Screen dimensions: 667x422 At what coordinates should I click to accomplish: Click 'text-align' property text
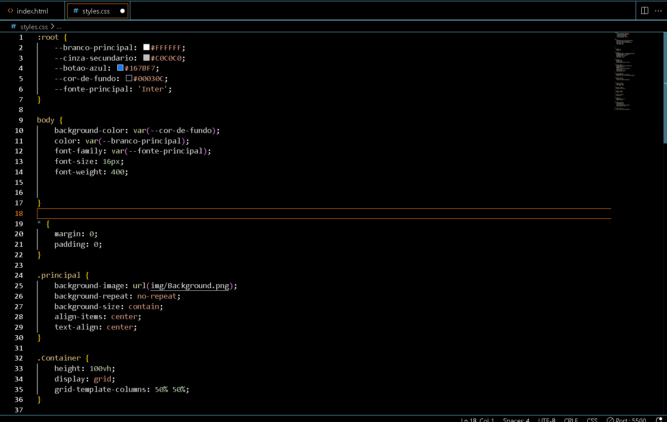pos(76,327)
